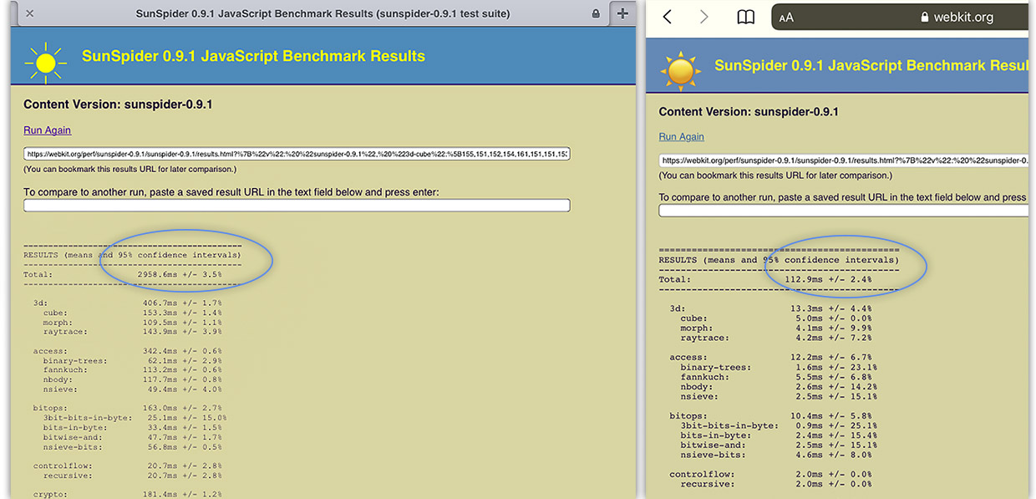Image resolution: width=1036 pixels, height=499 pixels.
Task: Click 'crypto: 181.4ms' row in left window
Action: (x=127, y=495)
